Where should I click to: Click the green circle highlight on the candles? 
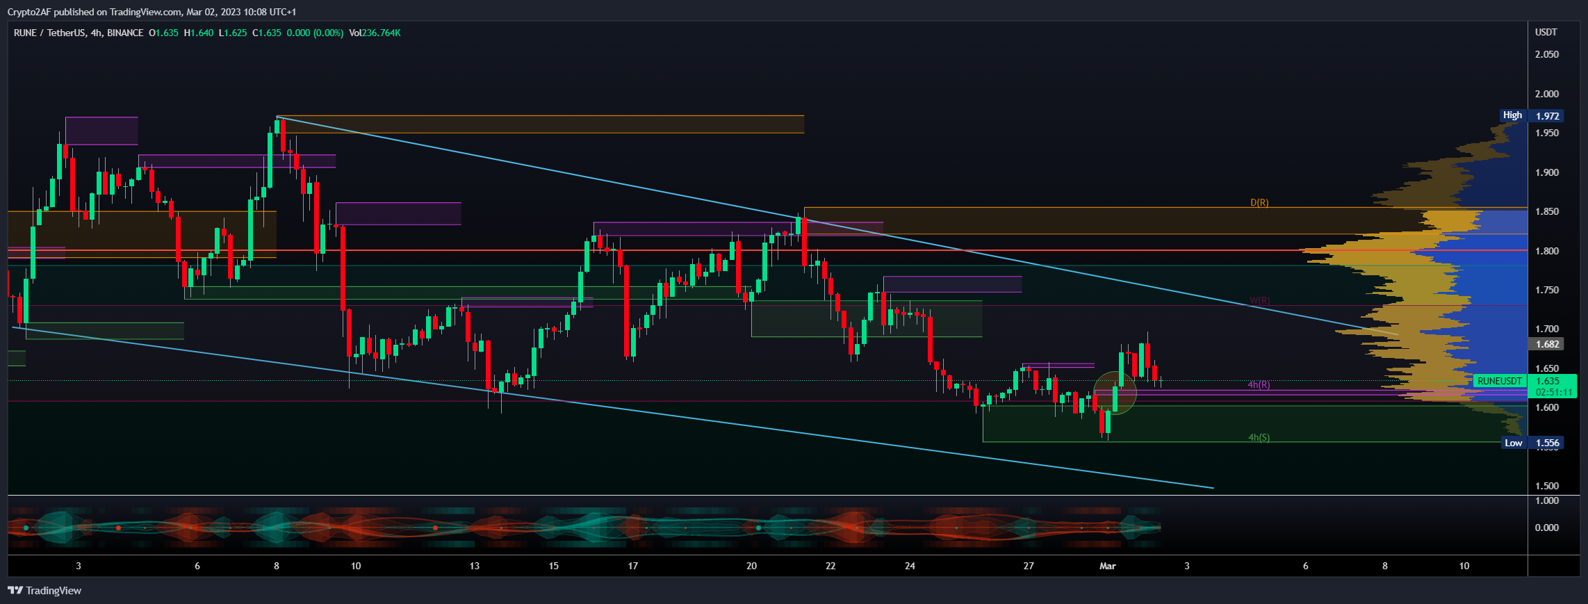pos(1115,393)
